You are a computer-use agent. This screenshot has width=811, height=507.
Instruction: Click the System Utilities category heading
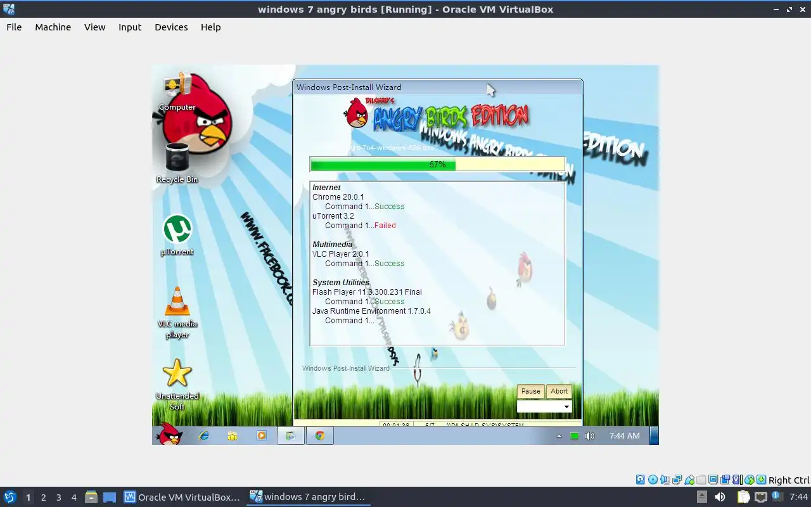point(341,283)
